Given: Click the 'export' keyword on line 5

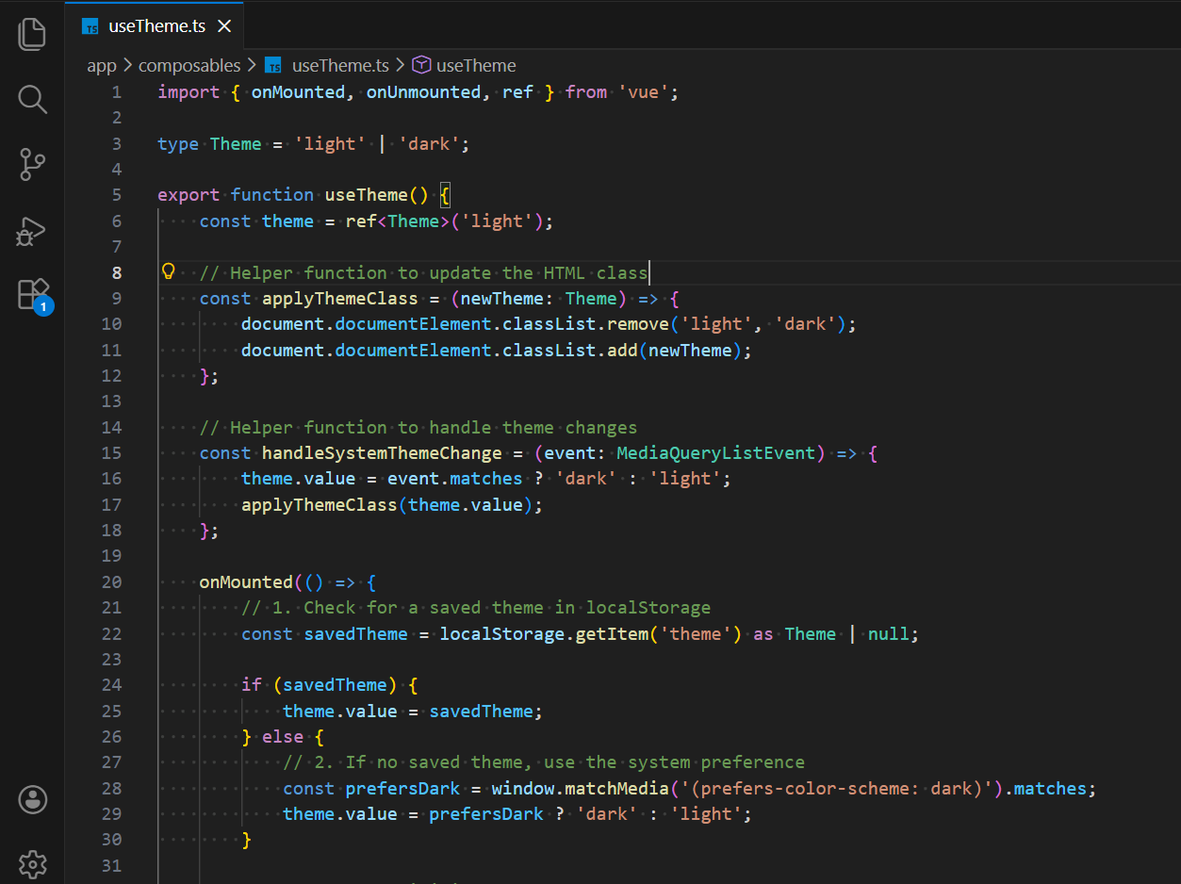Looking at the screenshot, I should 189,195.
